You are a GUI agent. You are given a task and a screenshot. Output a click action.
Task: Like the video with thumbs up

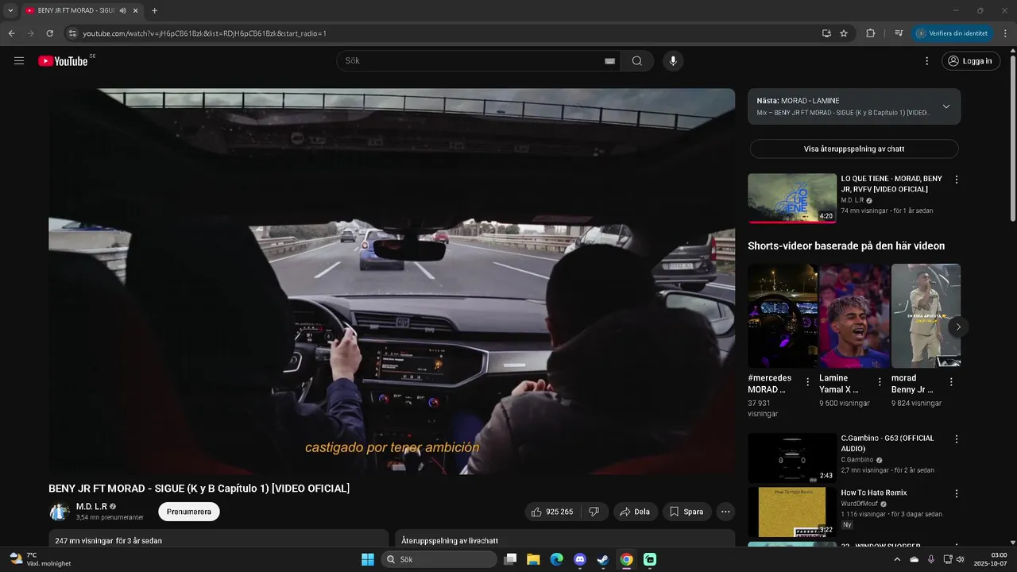[x=553, y=512]
